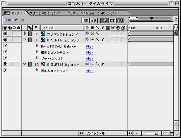Expand layer 9 輝度&コントラスト effect
Screen dimensions: 181x138
click(37, 52)
